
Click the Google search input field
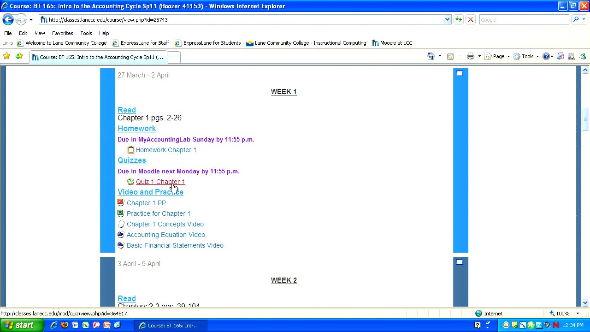(x=523, y=20)
